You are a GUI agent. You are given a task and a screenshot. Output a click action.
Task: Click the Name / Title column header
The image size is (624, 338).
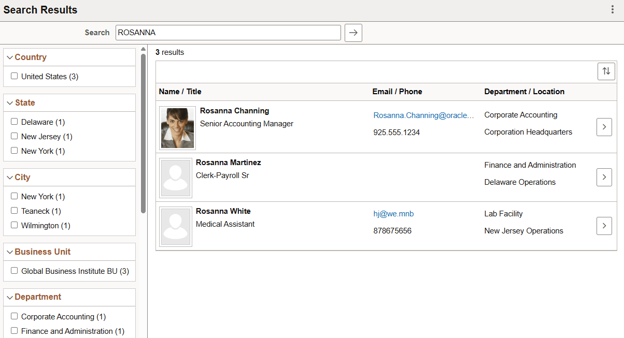[x=181, y=92]
